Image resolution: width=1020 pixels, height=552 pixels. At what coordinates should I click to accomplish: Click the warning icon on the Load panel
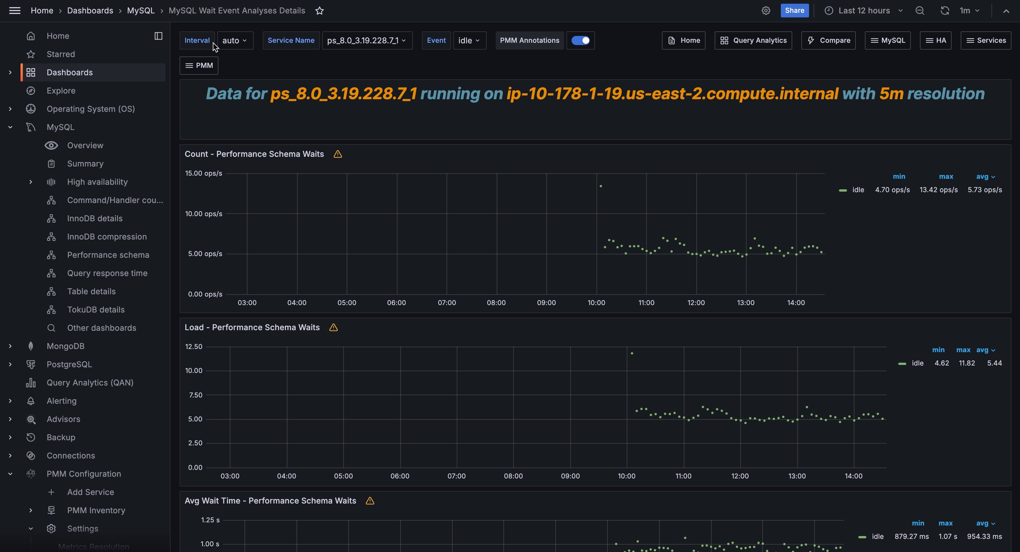coord(334,328)
